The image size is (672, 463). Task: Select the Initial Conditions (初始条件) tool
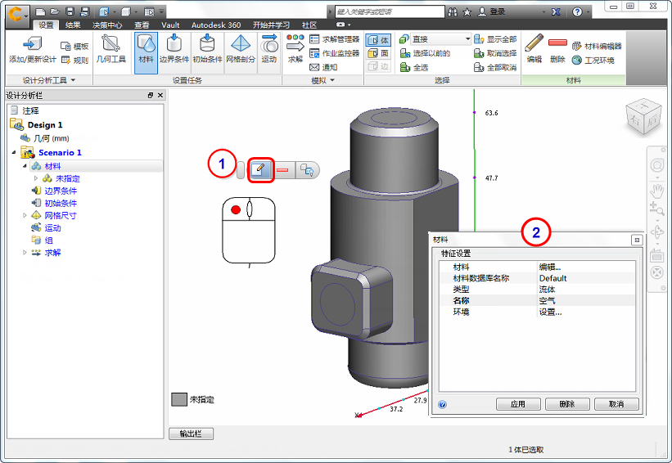point(207,49)
